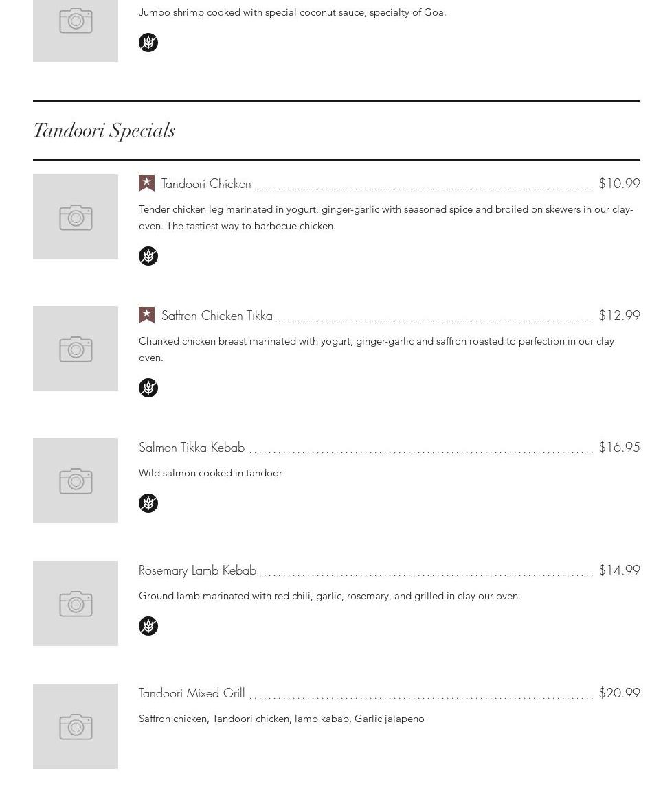Click the $20.99 Mixed Grill price
Screen dimensions: 663x797
(x=619, y=693)
